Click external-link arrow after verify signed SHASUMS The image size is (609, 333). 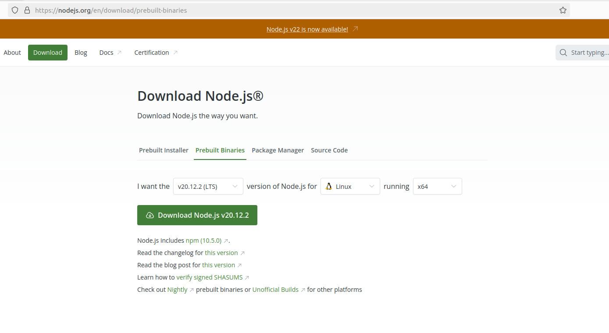click(247, 278)
